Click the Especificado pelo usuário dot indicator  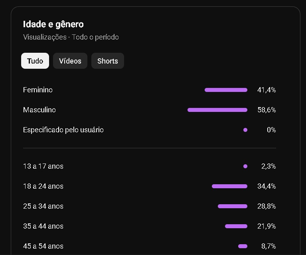click(245, 130)
